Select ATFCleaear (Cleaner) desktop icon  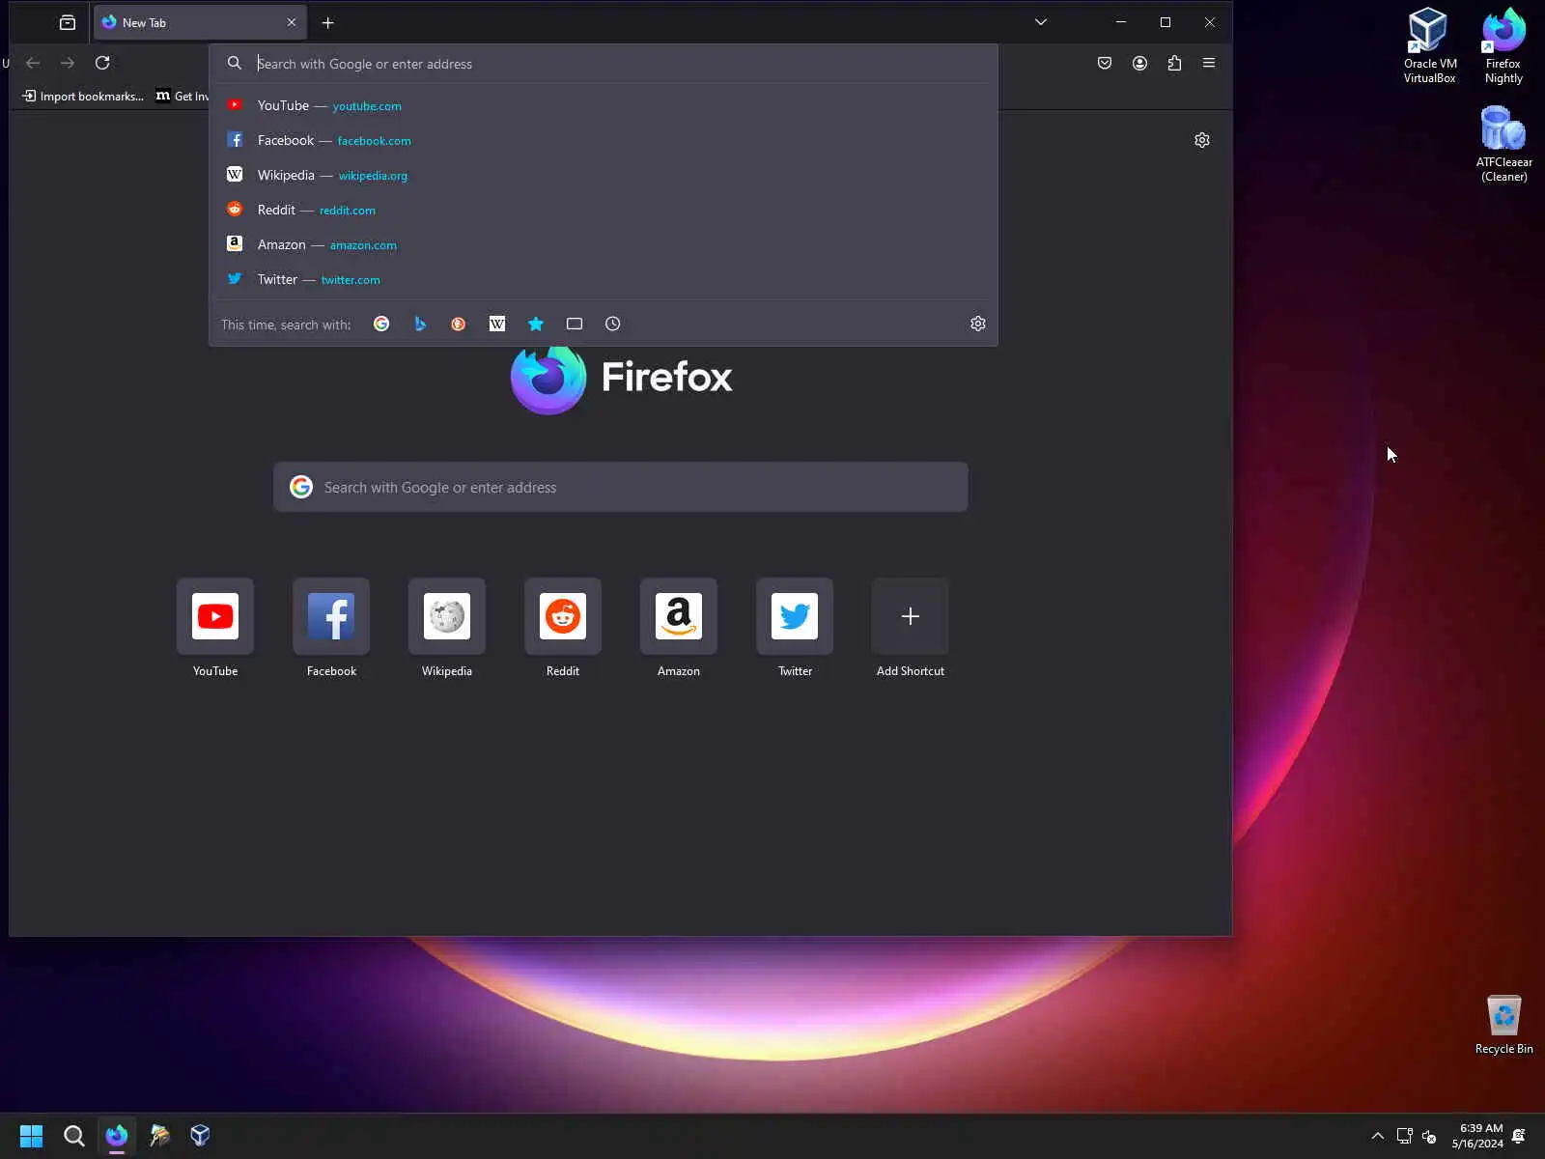[1503, 144]
